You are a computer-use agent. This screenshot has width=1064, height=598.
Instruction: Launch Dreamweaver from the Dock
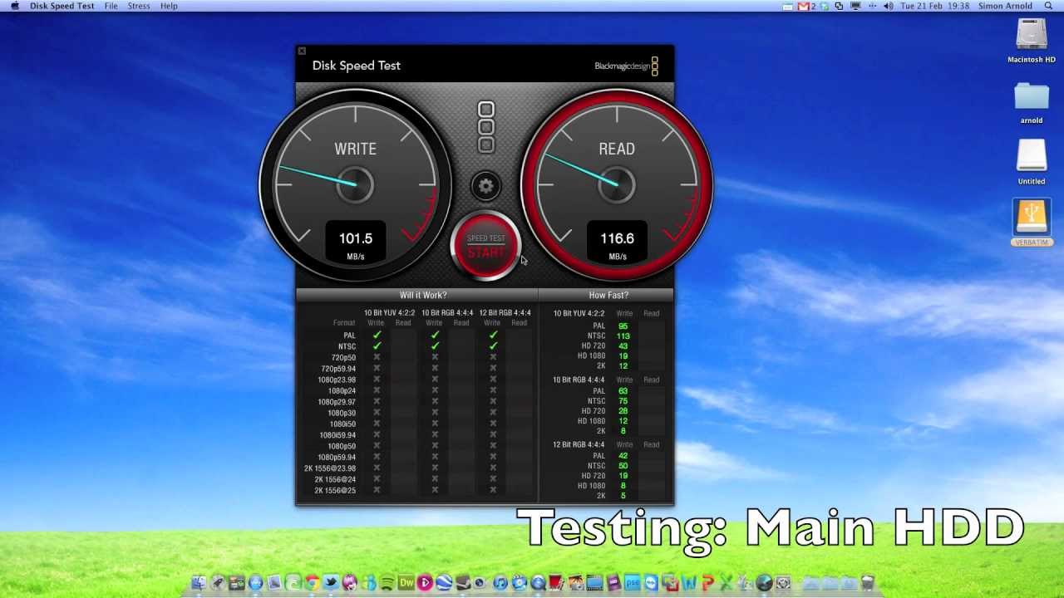click(x=406, y=583)
